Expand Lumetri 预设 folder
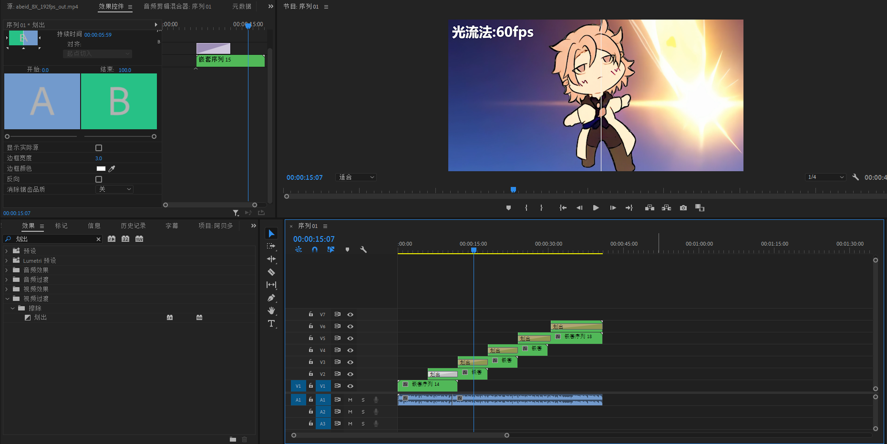 pos(7,260)
